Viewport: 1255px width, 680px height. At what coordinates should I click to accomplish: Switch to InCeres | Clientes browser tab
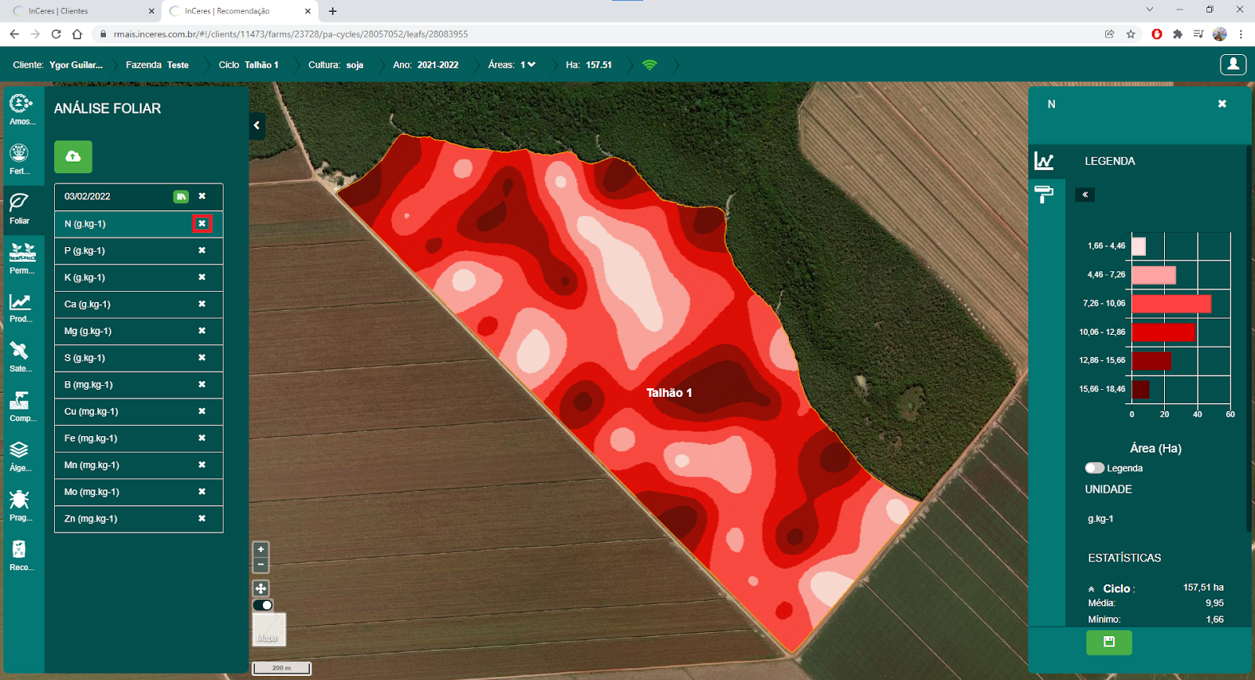82,11
